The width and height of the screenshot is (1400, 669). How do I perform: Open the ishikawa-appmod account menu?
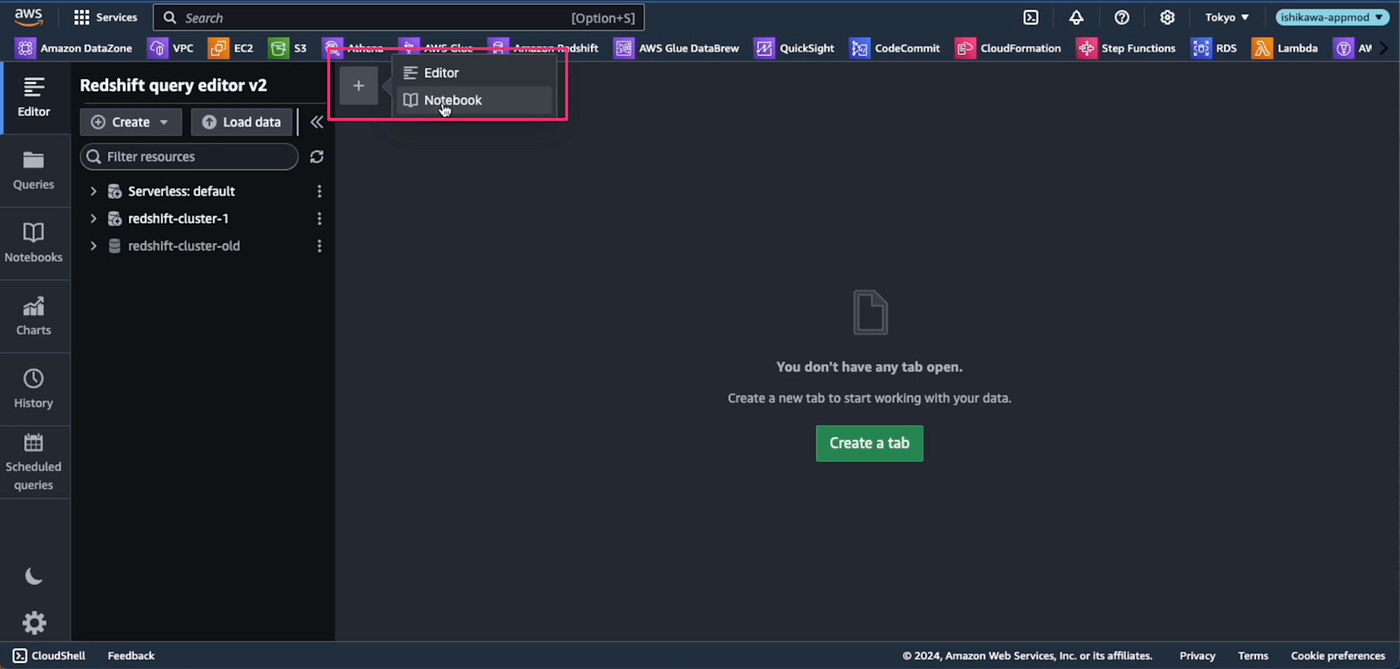1331,17
